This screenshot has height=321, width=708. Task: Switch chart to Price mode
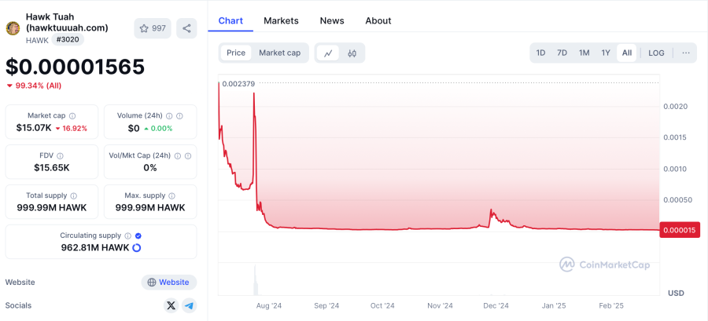point(236,53)
